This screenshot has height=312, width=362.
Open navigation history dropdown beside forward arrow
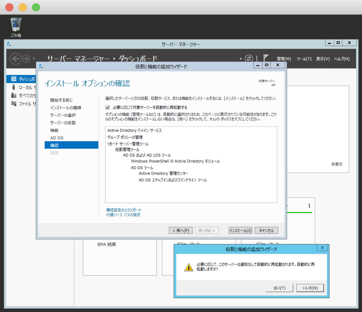34,59
